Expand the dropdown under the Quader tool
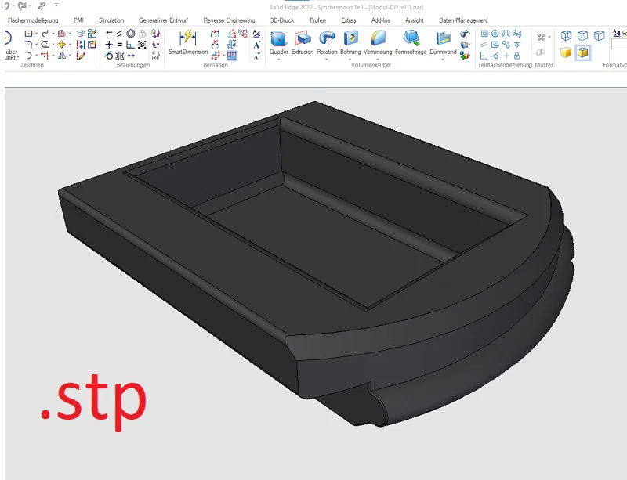Image resolution: width=627 pixels, height=480 pixels. [278, 59]
